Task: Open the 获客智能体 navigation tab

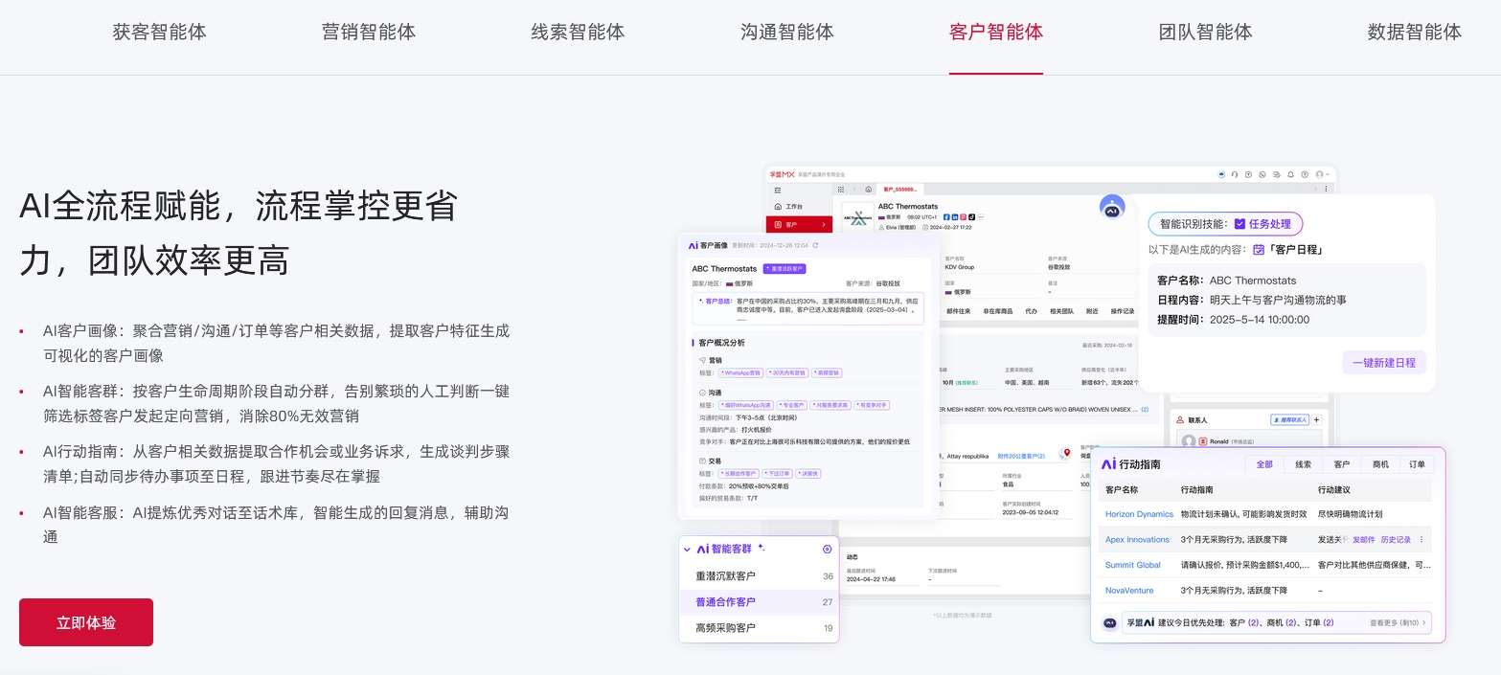Action: (158, 32)
